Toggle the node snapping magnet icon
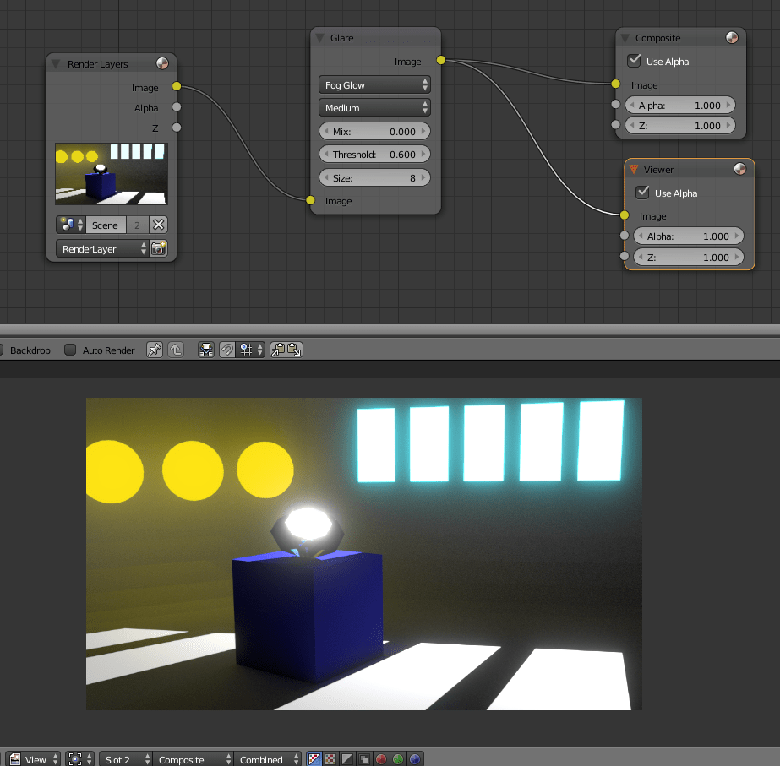Screen dimensions: 780x766 click(226, 350)
